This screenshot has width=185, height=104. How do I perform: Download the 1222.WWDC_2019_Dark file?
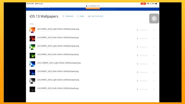142,55
